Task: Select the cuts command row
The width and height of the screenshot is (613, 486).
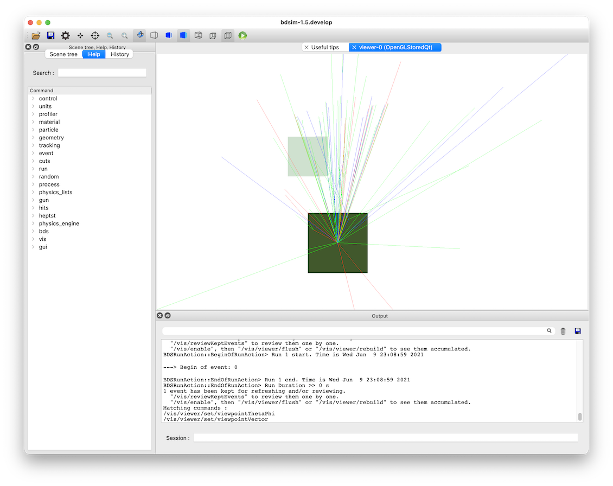Action: (90, 161)
